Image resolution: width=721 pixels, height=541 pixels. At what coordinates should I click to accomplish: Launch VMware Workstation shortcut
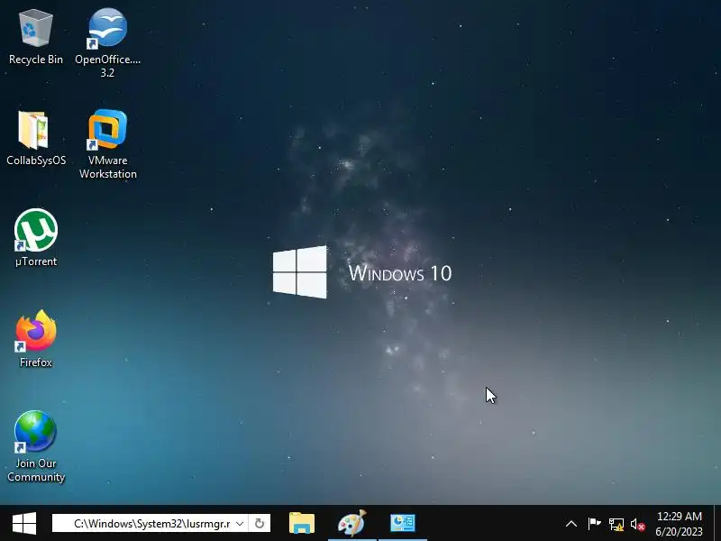point(107,143)
